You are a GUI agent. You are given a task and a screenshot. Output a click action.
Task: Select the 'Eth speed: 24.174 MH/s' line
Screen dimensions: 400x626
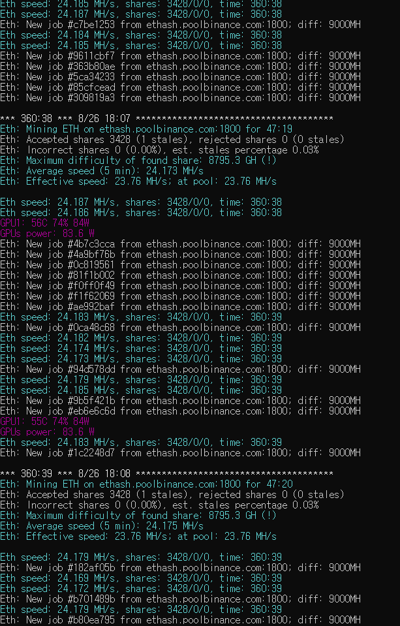[141, 348]
